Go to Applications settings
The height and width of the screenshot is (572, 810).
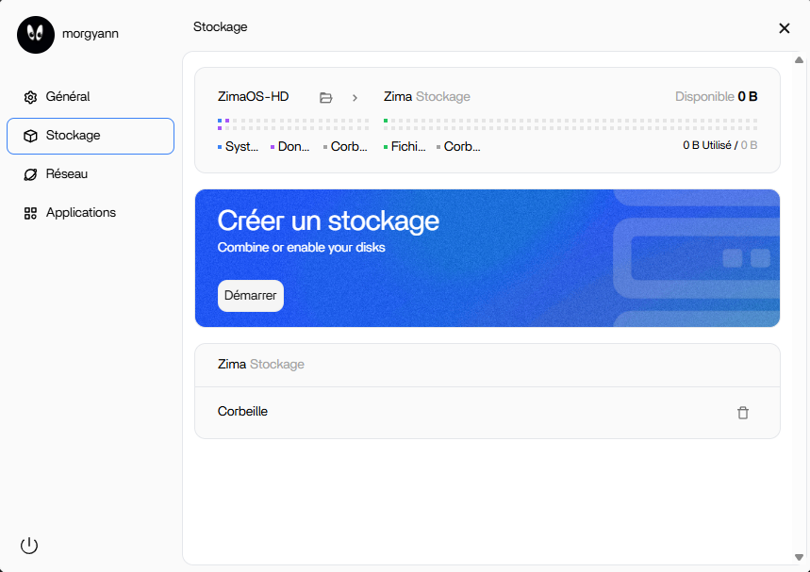(x=91, y=213)
